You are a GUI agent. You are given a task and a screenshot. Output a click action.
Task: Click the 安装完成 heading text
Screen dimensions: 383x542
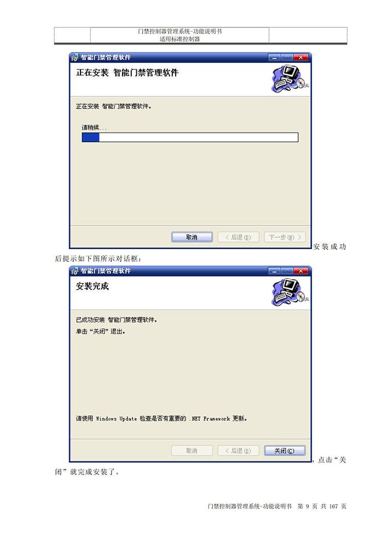(92, 286)
